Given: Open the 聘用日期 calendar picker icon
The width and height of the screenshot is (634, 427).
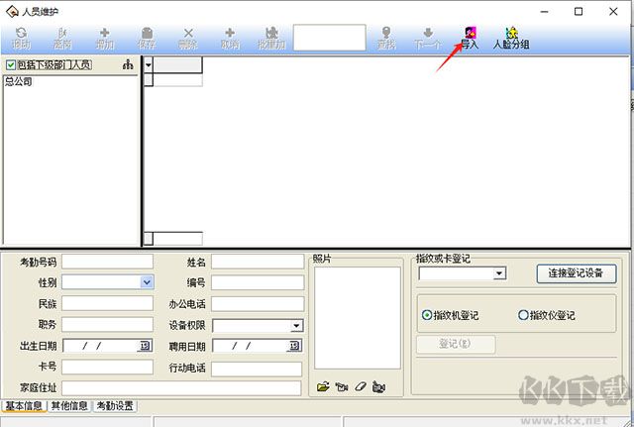Looking at the screenshot, I should pyautogui.click(x=295, y=346).
